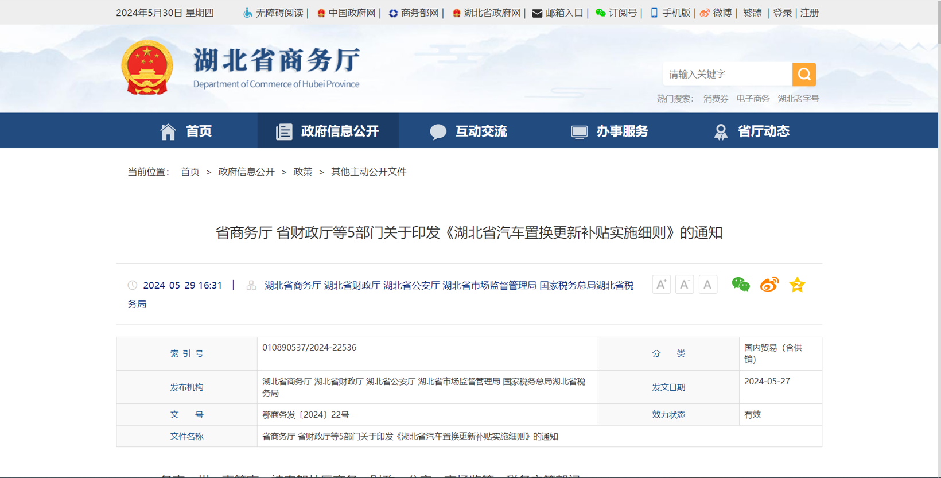Open 政府信息公开 navigation tab
The width and height of the screenshot is (941, 478).
(328, 131)
